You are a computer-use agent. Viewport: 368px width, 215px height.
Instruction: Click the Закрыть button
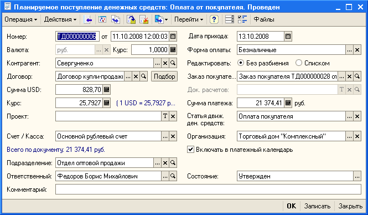click(x=350, y=206)
